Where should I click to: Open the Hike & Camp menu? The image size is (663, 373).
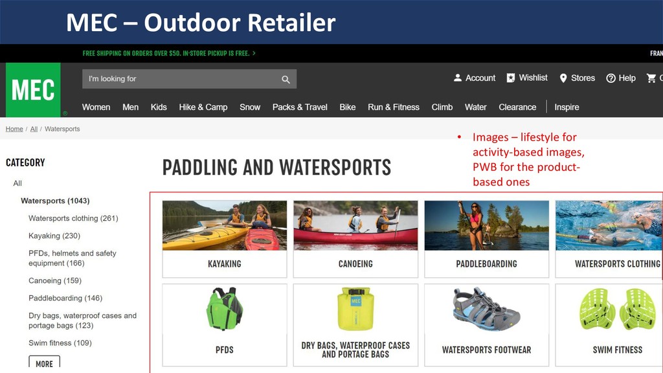pyautogui.click(x=203, y=107)
